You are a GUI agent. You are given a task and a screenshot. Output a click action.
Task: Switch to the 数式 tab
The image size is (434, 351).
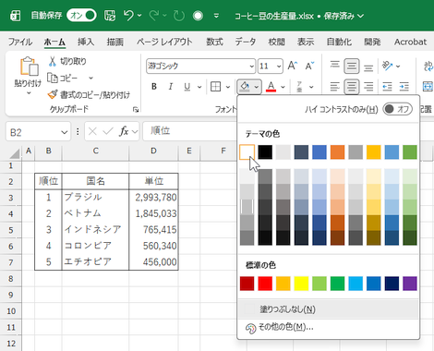(214, 42)
